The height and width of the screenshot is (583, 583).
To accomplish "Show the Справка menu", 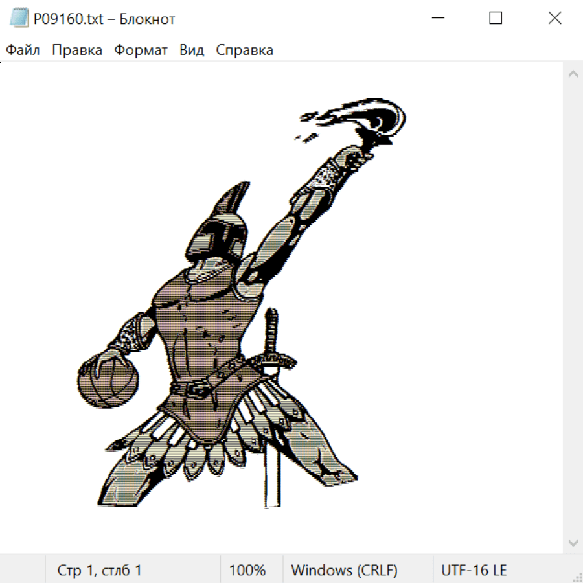I will pos(244,51).
